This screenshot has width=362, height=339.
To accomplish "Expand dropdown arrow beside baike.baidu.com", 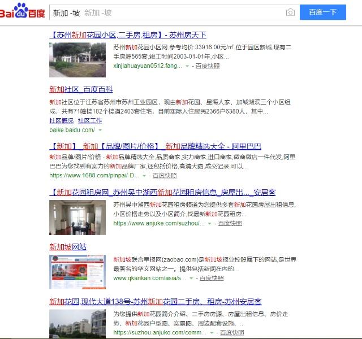I will pos(100,130).
